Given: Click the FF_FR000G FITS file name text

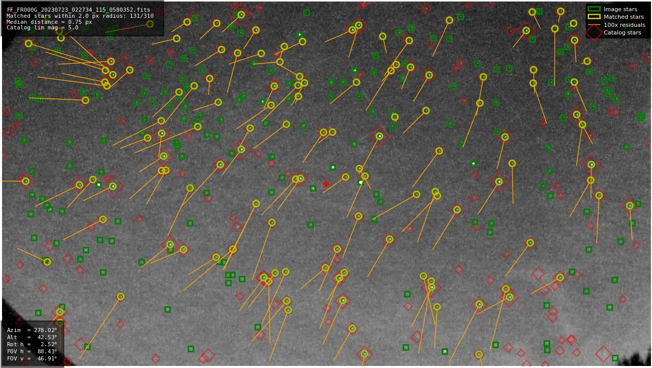Looking at the screenshot, I should [x=79, y=10].
